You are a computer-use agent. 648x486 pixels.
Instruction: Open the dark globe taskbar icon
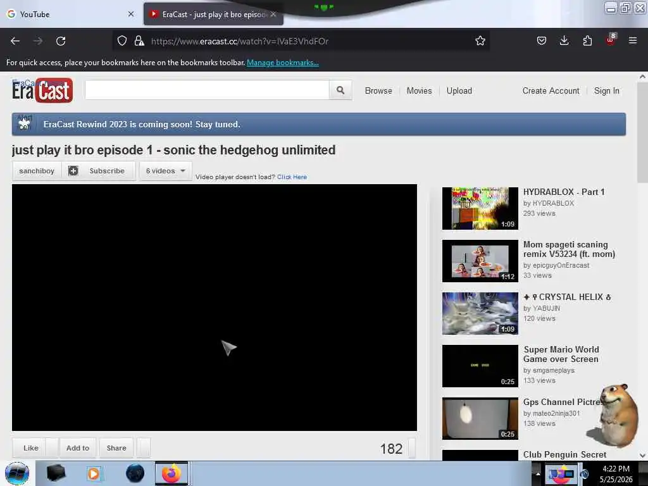(135, 473)
